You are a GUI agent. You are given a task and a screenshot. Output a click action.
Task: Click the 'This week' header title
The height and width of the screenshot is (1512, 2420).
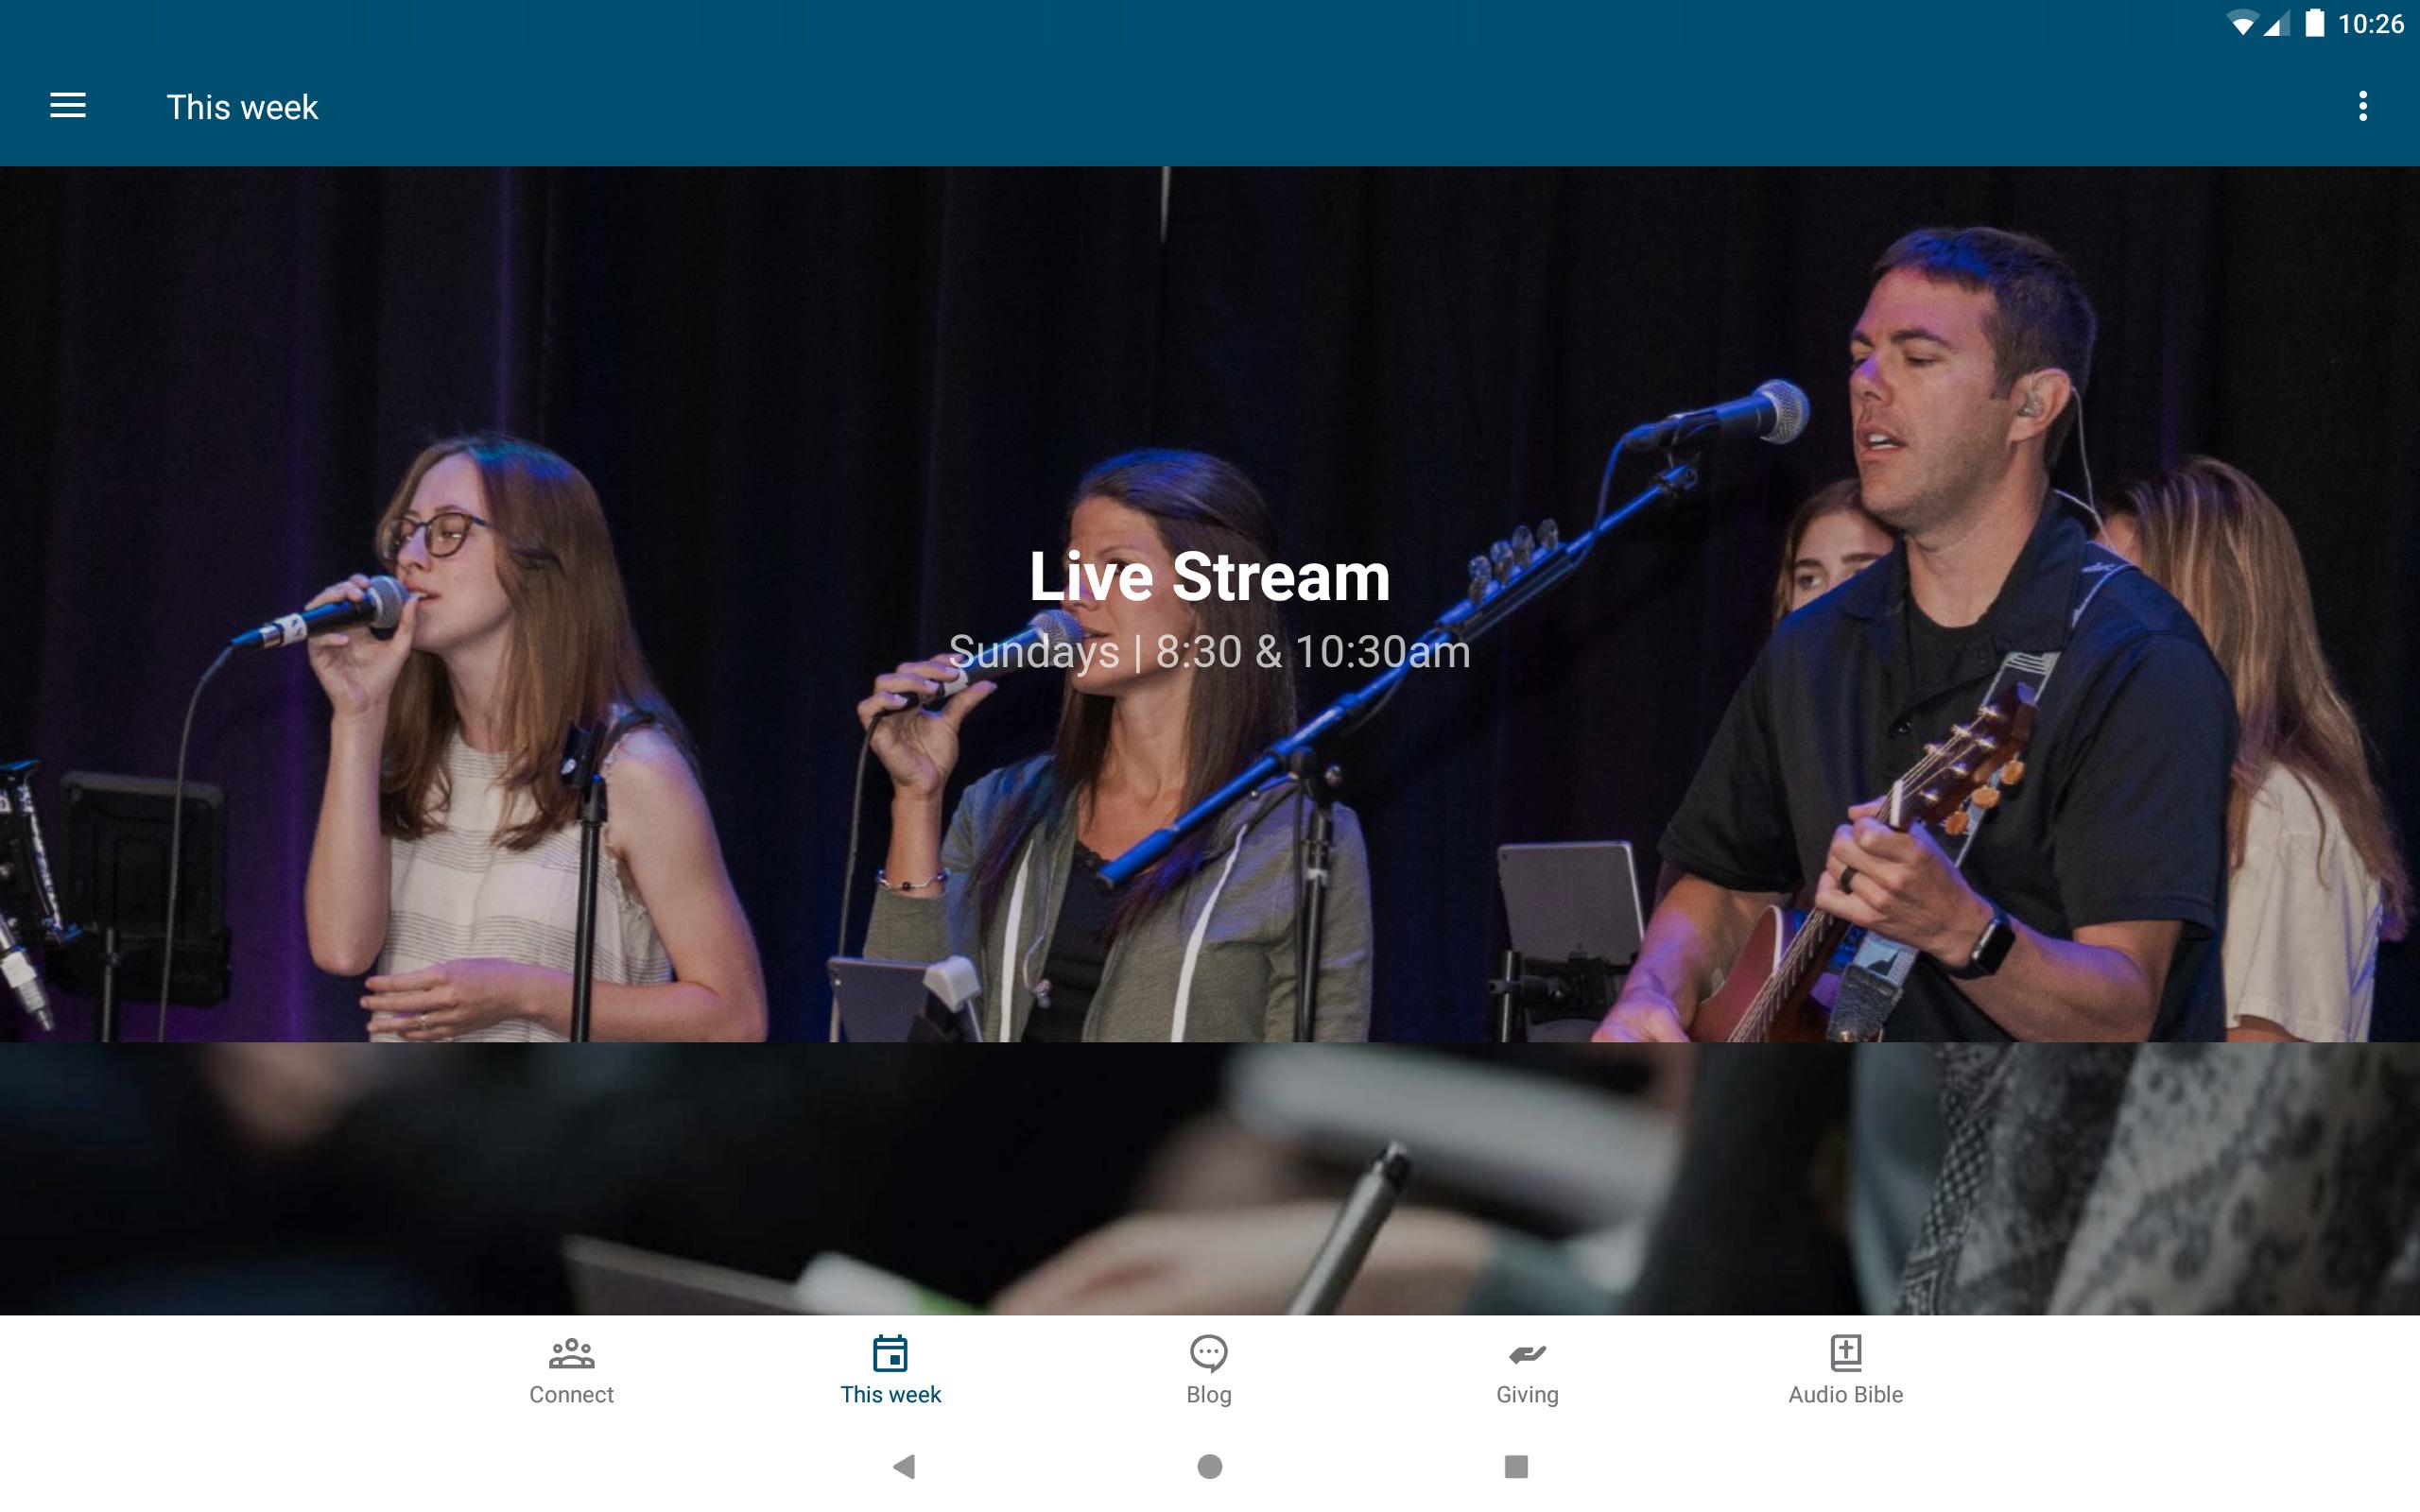pos(242,107)
